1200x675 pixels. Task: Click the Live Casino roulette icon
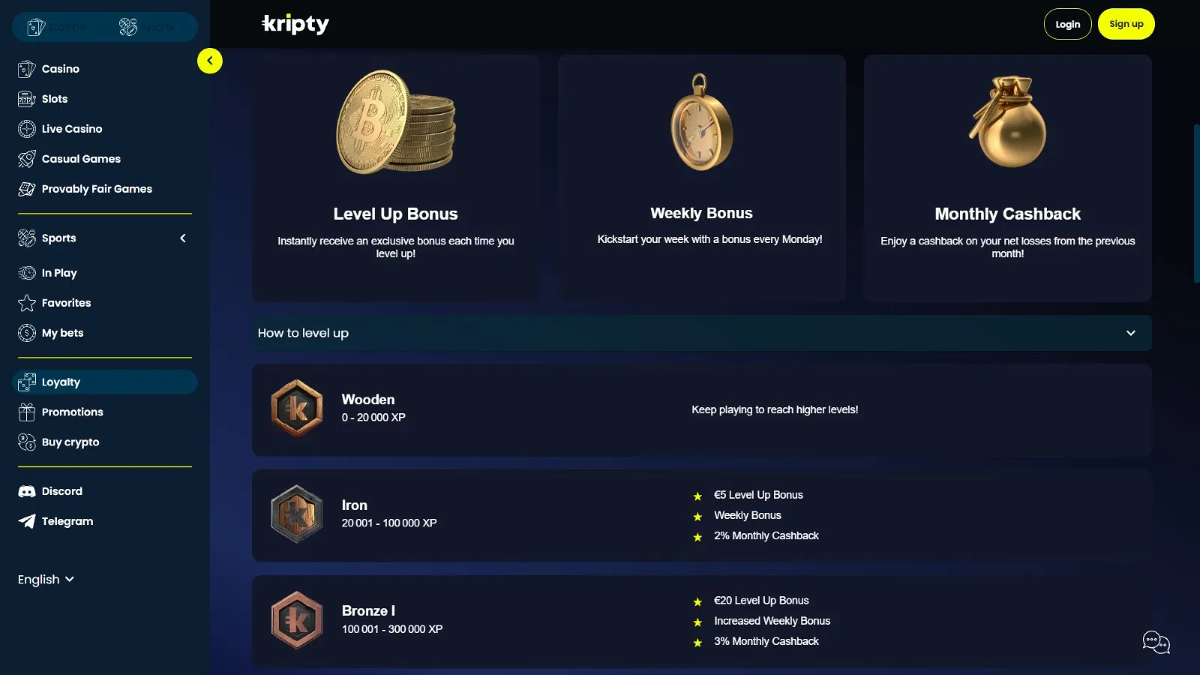27,129
